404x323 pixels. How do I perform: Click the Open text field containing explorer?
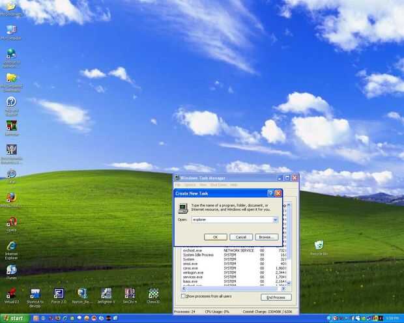click(233, 219)
